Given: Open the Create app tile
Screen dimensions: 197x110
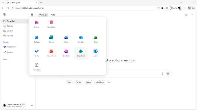Looking at the screenshot, I should click(37, 24).
